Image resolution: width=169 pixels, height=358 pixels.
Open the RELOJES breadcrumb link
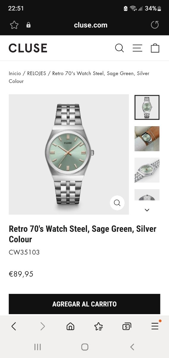tap(37, 73)
